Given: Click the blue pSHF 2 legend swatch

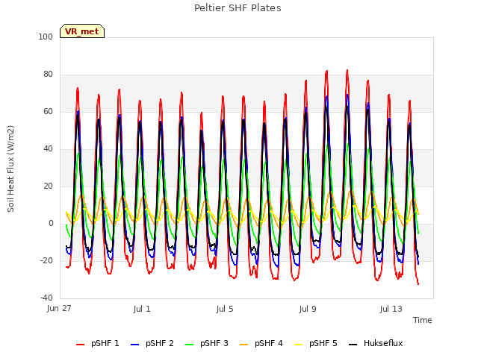Looking at the screenshot, I should tap(134, 345).
